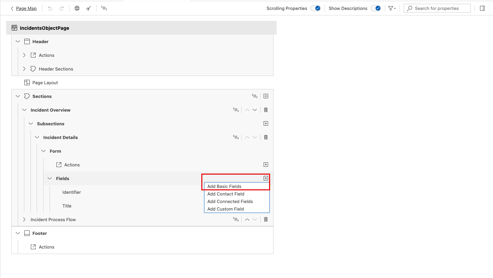Delete the Incident Process Flow section

[266, 219]
